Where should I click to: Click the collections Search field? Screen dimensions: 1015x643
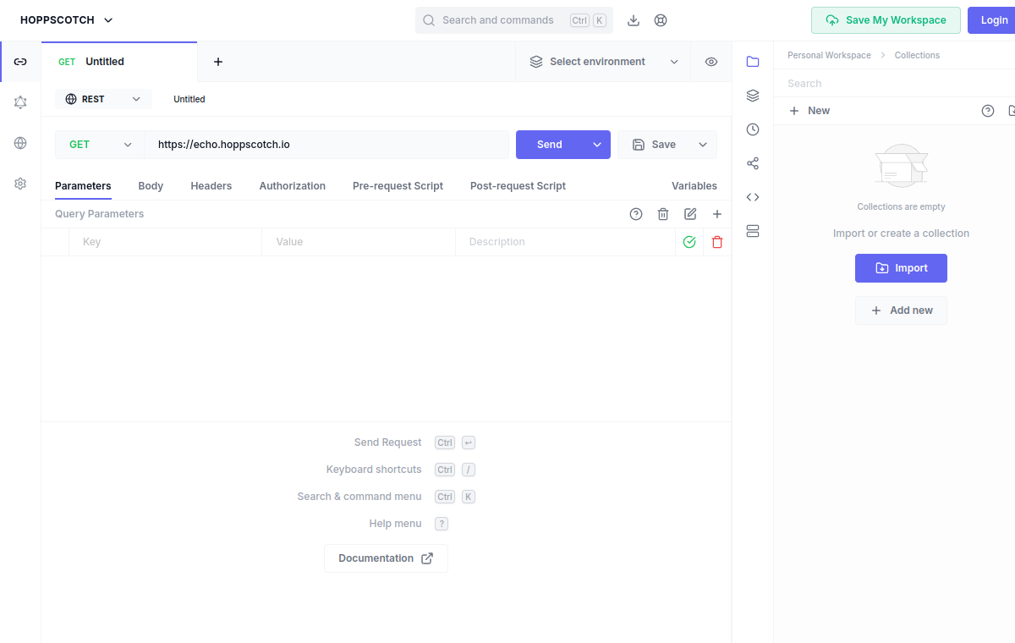click(x=894, y=84)
